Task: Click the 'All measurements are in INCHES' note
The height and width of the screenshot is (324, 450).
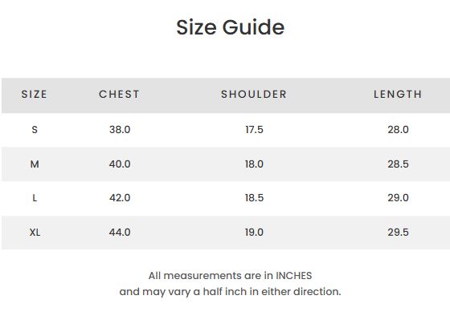Action: pos(230,276)
